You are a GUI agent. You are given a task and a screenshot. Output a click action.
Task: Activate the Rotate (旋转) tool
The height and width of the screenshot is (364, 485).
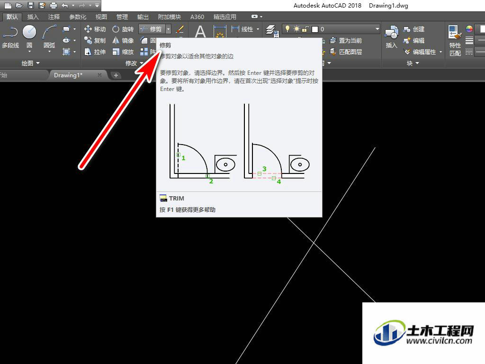(x=123, y=29)
